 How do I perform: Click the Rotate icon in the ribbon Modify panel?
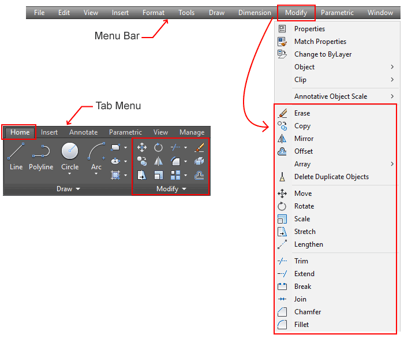tap(158, 147)
